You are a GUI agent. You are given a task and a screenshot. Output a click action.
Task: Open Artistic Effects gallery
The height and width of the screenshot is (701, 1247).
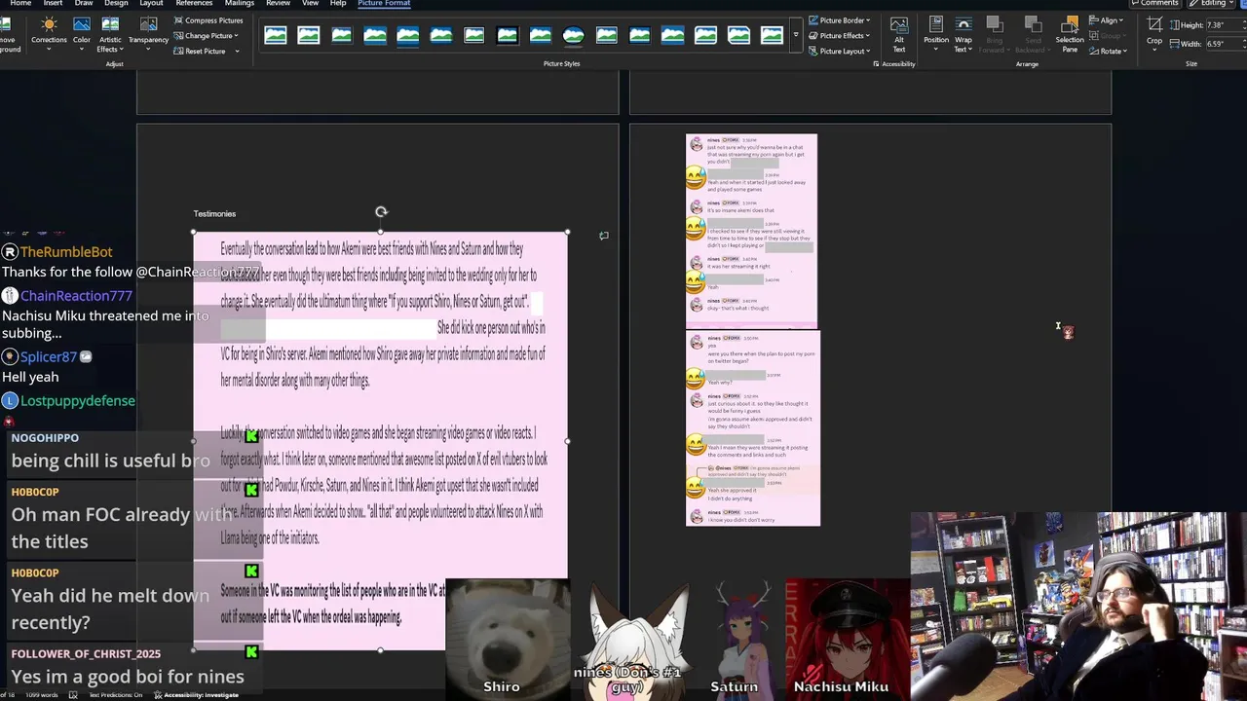pos(110,34)
